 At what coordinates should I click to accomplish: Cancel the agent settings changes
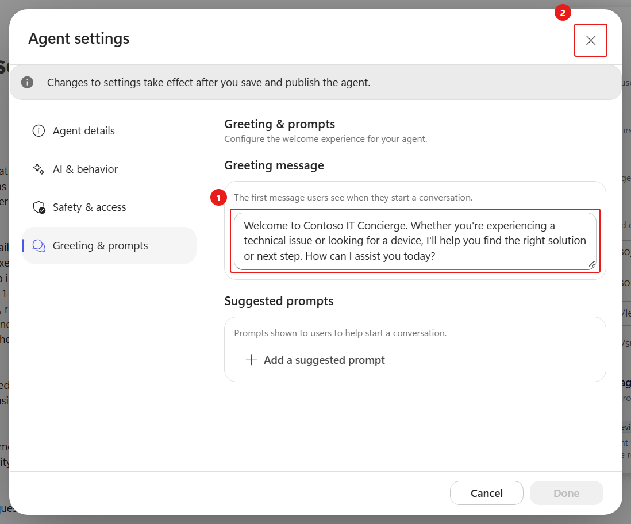[487, 493]
